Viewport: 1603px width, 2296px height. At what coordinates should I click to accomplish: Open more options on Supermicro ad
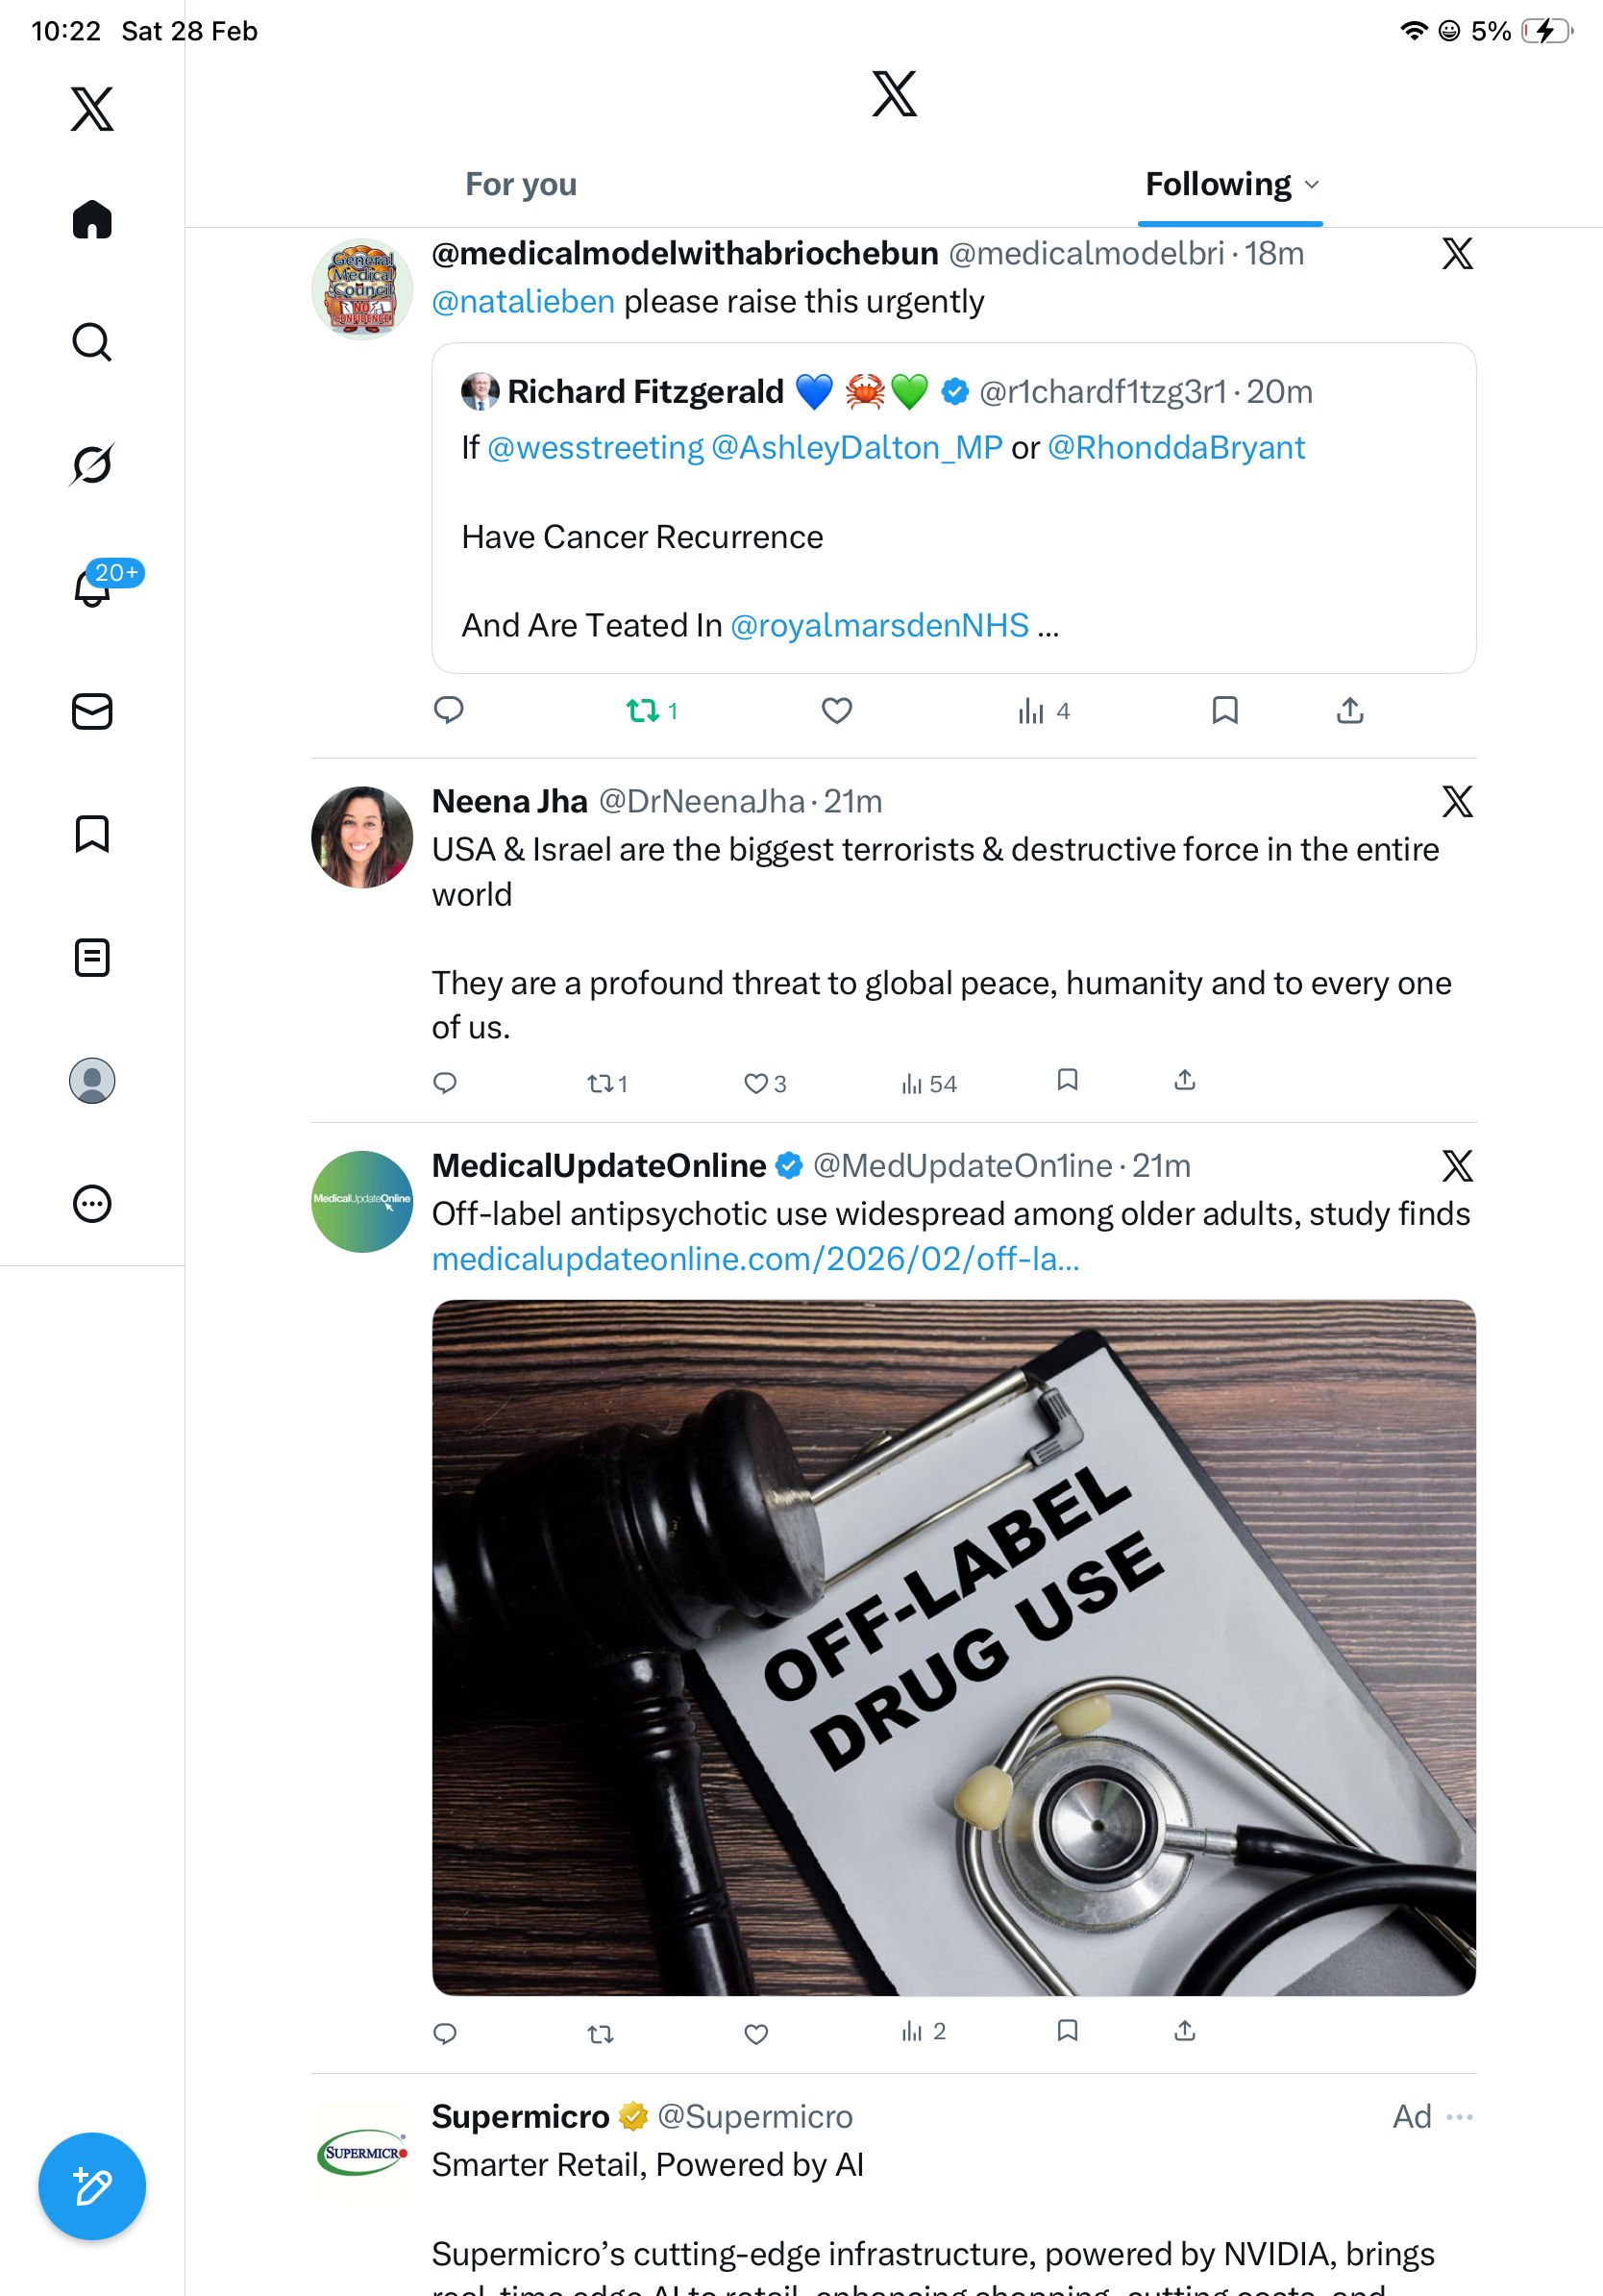pyautogui.click(x=1459, y=2115)
